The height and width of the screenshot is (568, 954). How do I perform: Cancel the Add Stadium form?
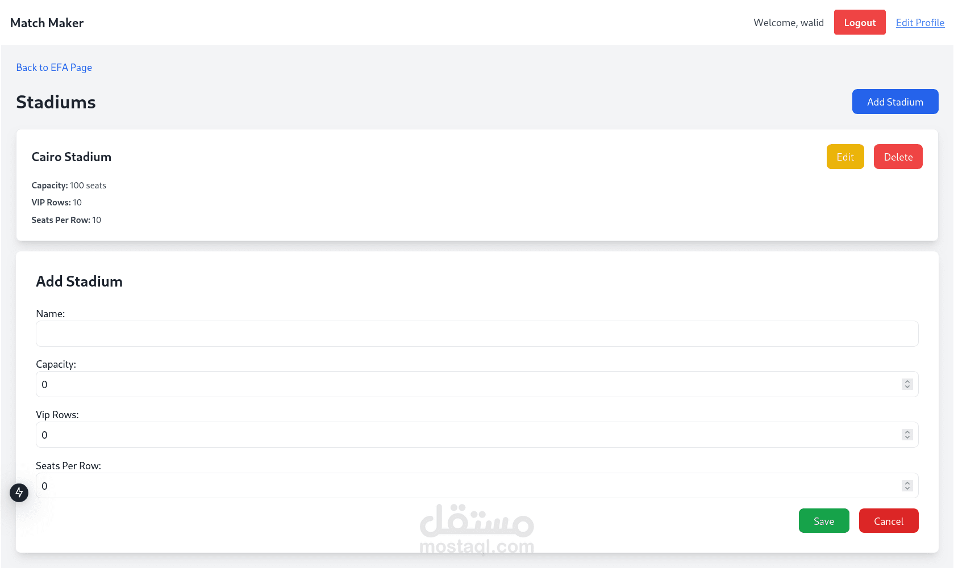click(x=888, y=521)
